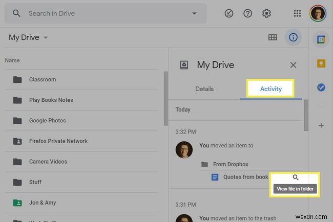333x222 pixels.
Task: Open Settings gear icon
Action: 266,14
